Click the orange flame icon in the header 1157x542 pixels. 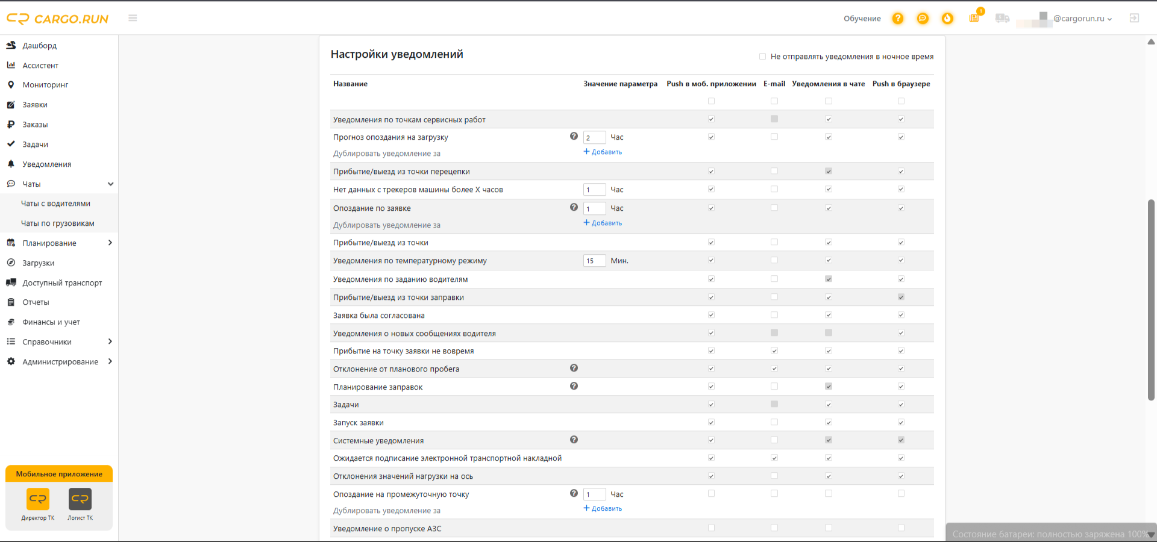pyautogui.click(x=947, y=18)
